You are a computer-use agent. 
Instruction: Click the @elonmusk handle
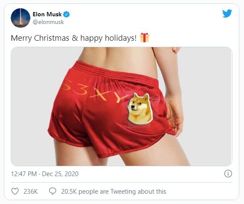[x=48, y=22]
